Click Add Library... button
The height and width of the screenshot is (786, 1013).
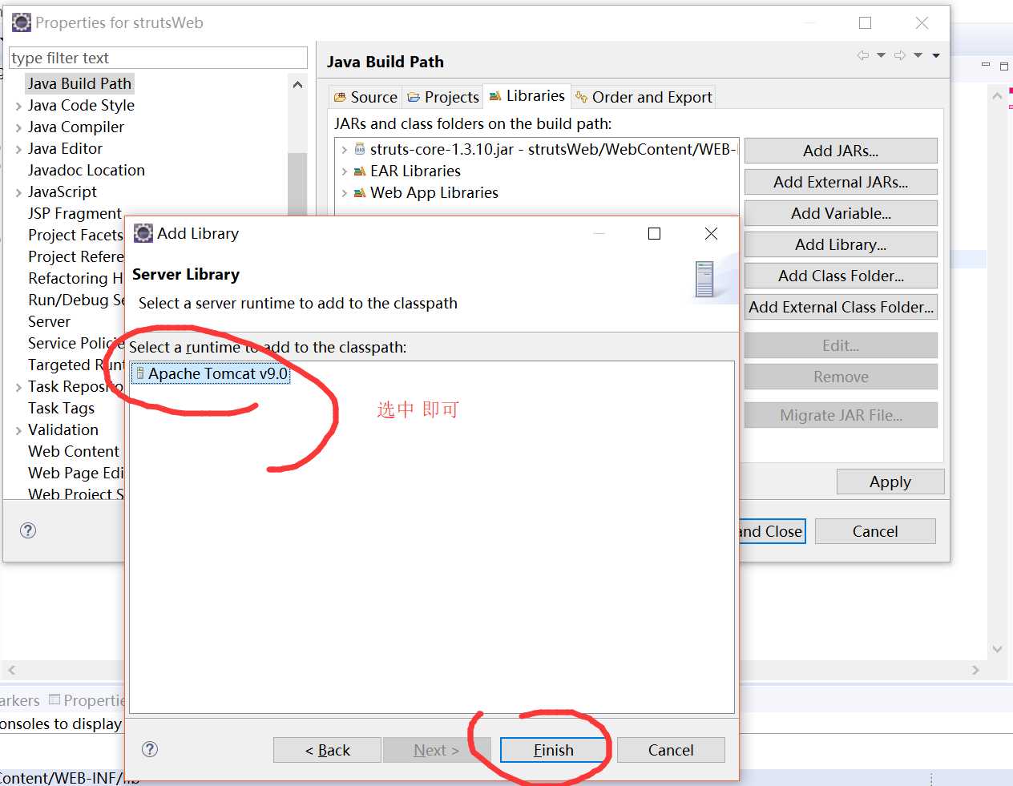coord(841,244)
